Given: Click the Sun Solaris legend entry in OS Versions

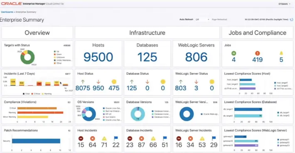Looking at the screenshot, I should click(x=109, y=117).
